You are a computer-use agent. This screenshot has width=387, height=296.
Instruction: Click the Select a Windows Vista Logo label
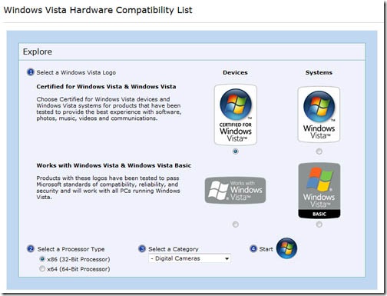(76, 72)
